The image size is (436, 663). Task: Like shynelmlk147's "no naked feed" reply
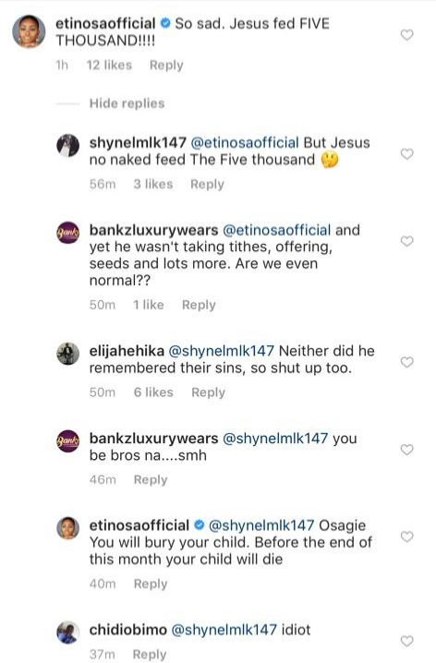point(406,154)
